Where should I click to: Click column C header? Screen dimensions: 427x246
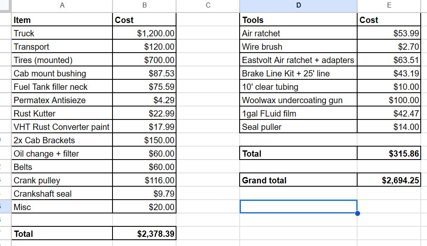tap(208, 5)
